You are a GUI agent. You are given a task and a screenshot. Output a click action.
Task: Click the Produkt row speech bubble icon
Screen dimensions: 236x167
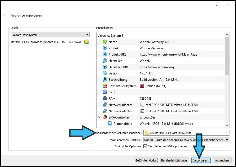coord(105,48)
